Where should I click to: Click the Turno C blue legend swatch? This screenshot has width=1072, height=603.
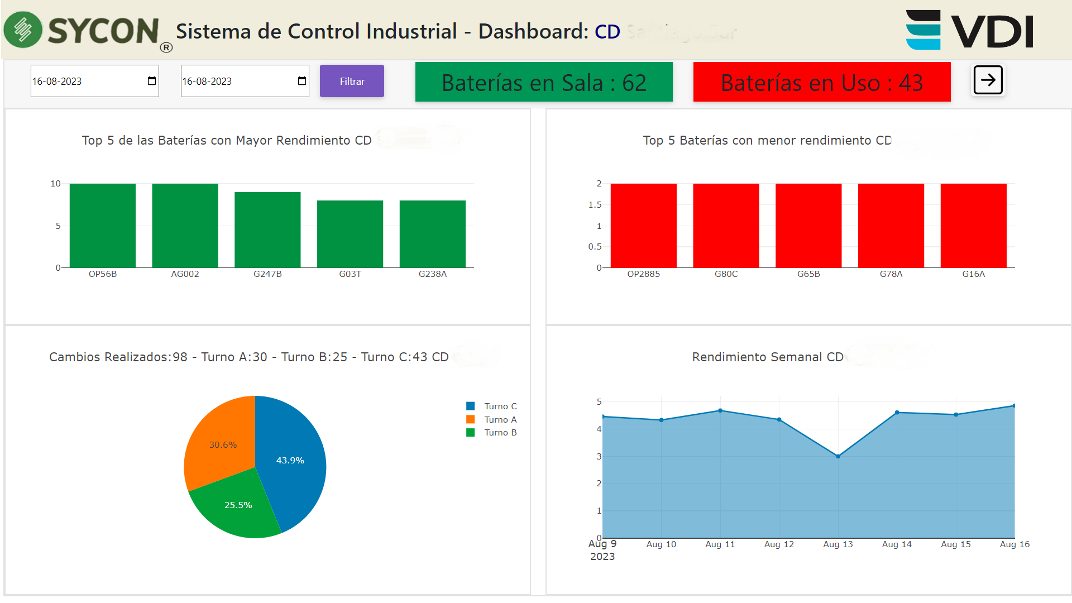tap(471, 406)
